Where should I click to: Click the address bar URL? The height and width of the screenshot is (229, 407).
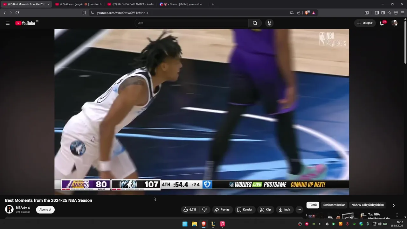tap(122, 13)
